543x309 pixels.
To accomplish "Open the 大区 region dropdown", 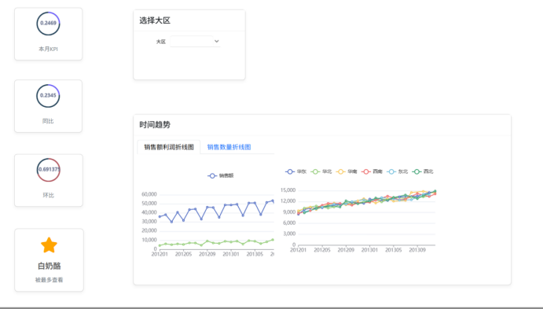I will tap(195, 41).
